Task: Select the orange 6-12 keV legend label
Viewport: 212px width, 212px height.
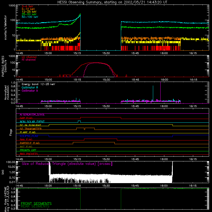Action: pos(28,9)
